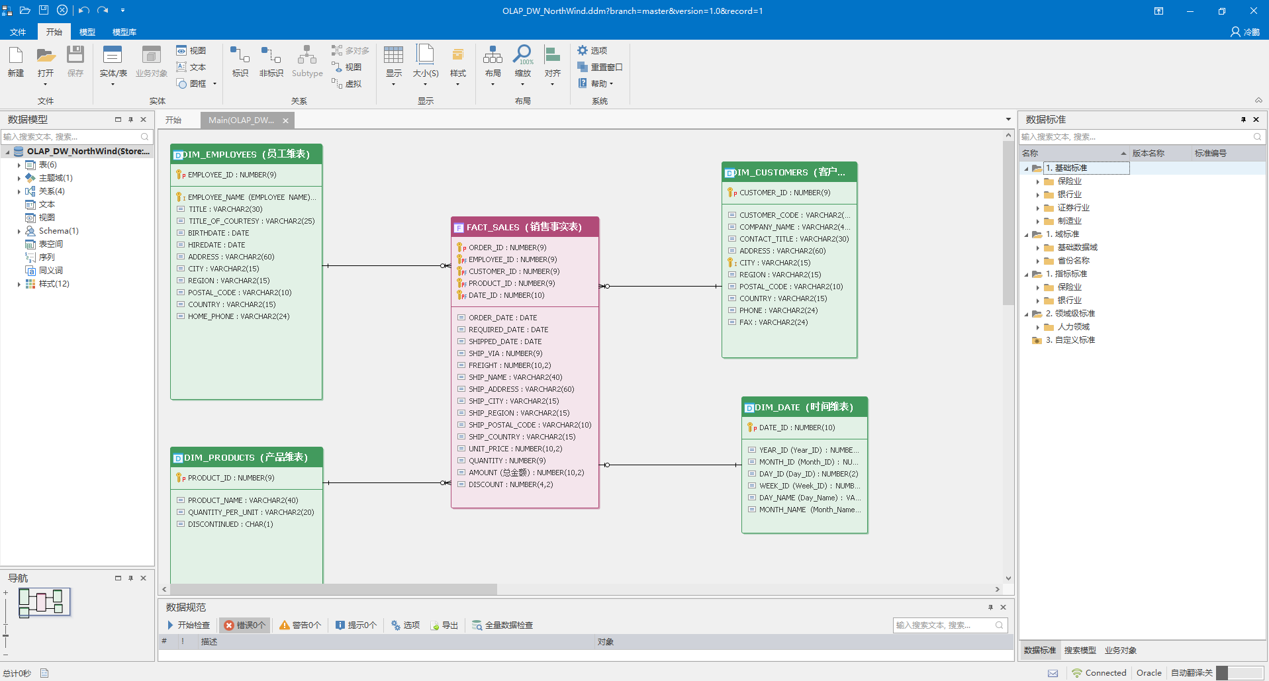Click the user account 冷鹏
The image size is (1269, 681).
[1245, 32]
